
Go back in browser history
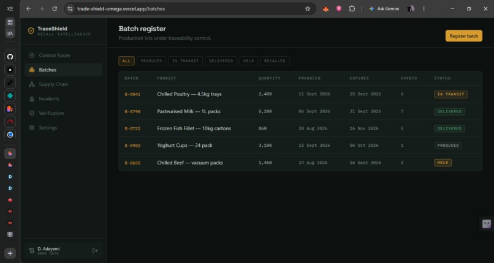pos(29,9)
